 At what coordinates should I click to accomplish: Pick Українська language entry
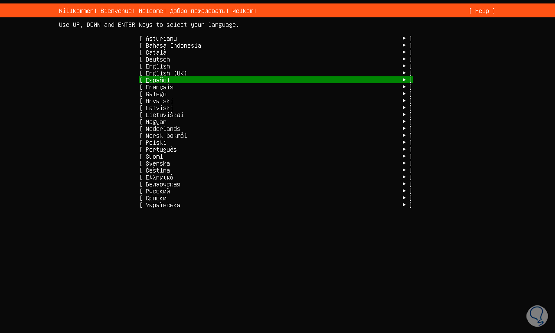276,205
